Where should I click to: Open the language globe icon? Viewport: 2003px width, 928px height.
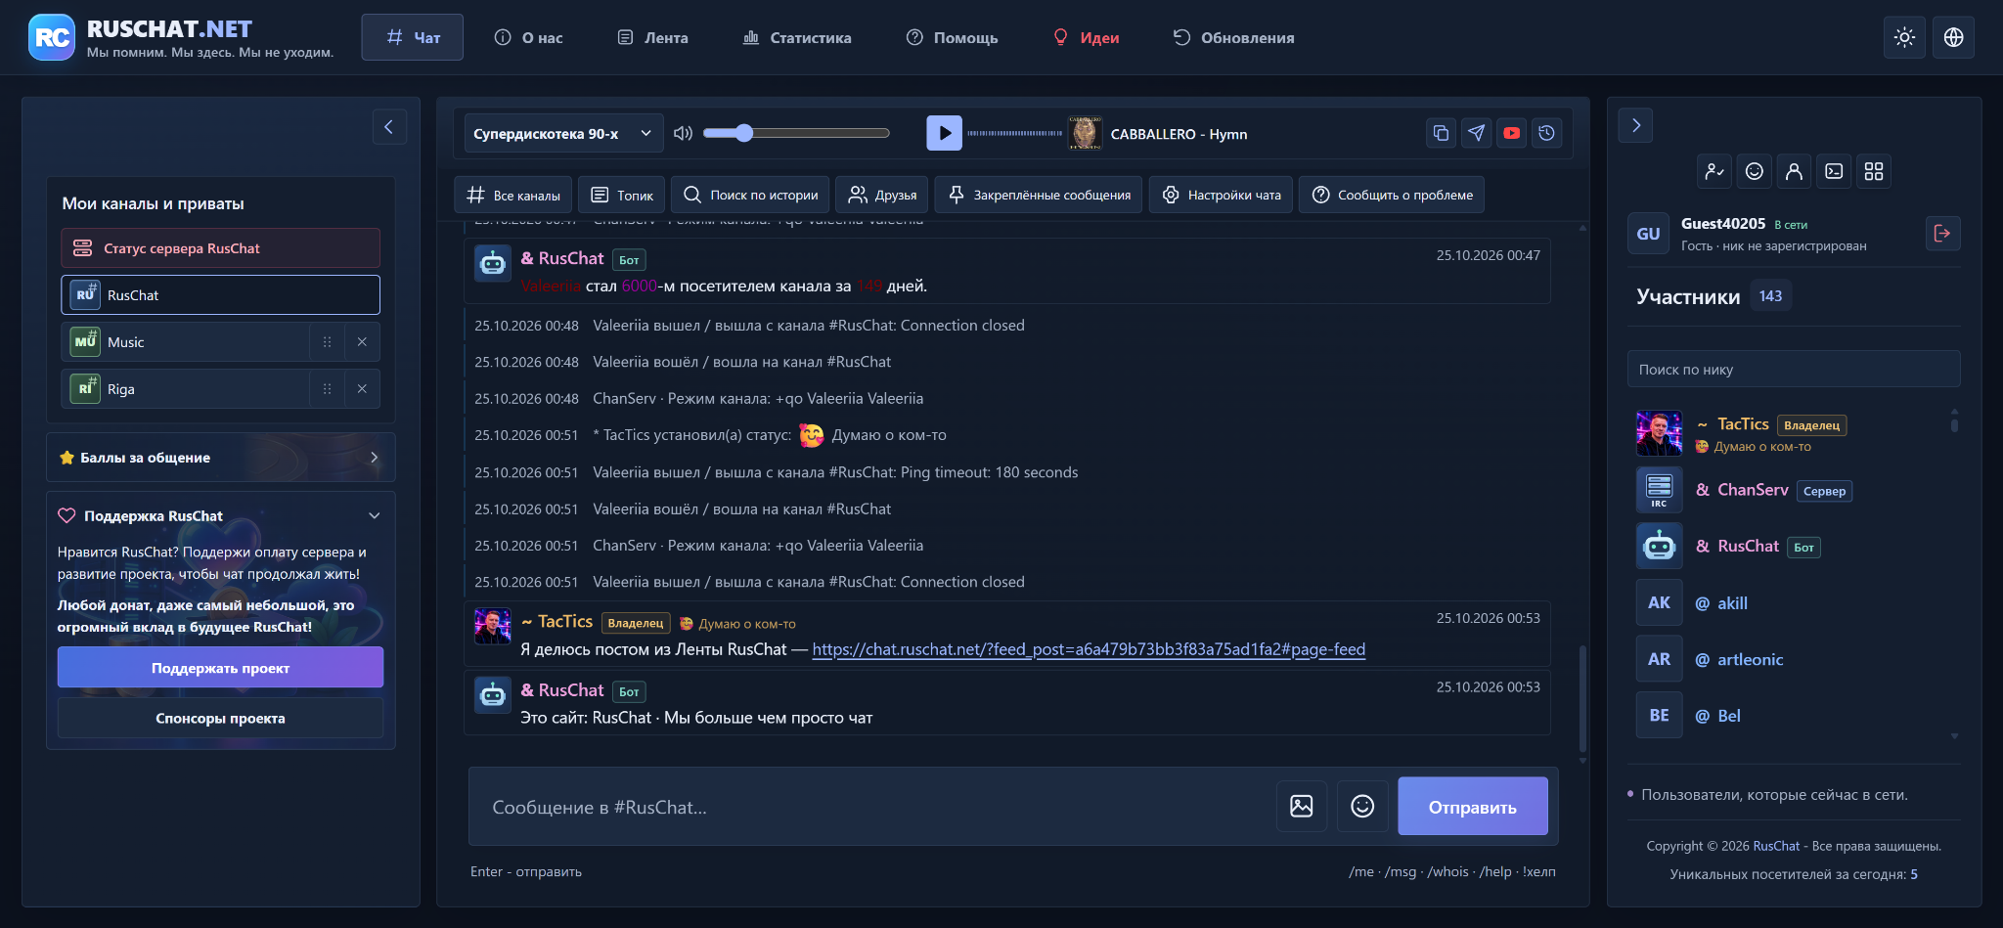[x=1953, y=37]
